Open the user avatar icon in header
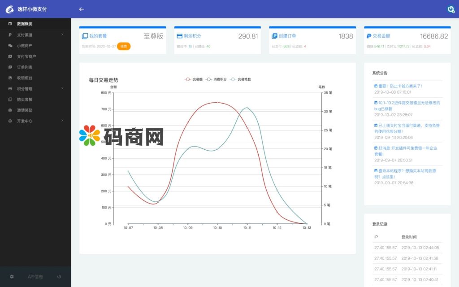The image size is (459, 287). [451, 9]
